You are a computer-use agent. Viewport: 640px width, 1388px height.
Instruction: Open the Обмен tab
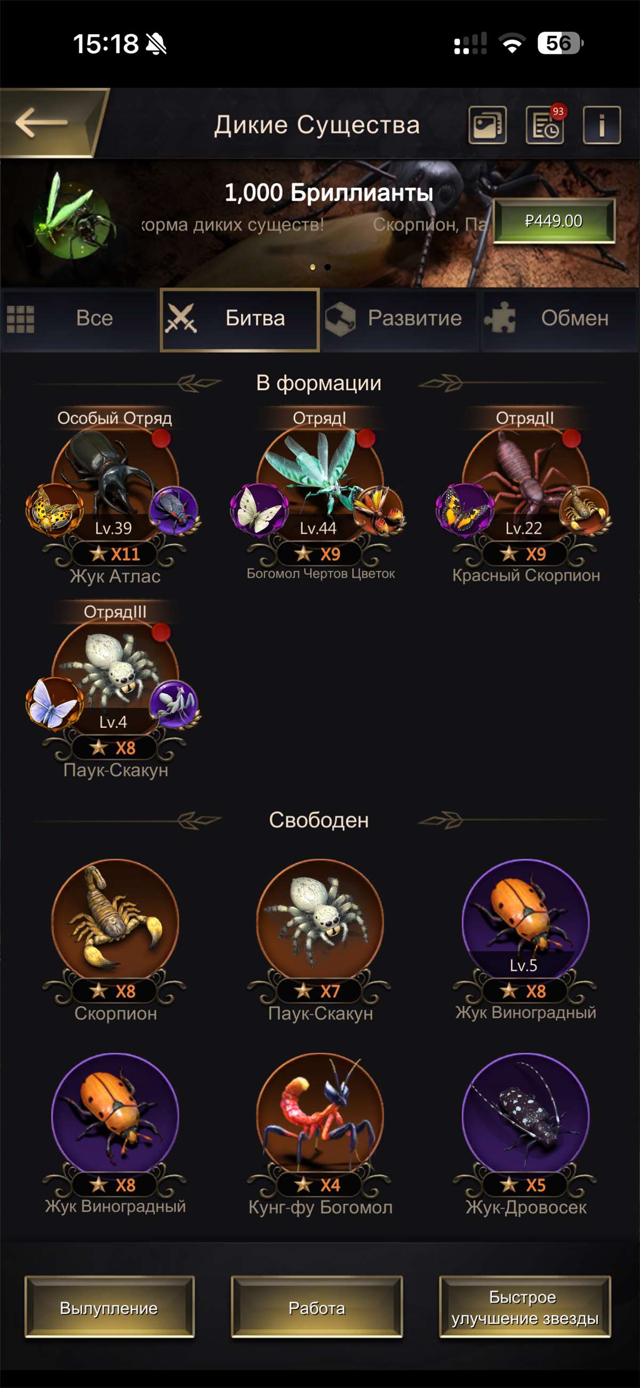click(559, 319)
